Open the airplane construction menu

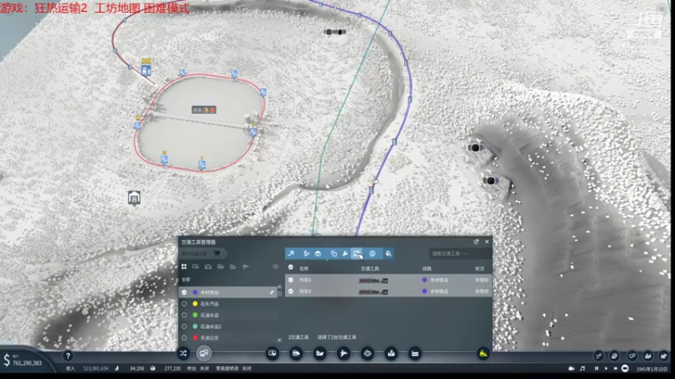click(x=343, y=354)
